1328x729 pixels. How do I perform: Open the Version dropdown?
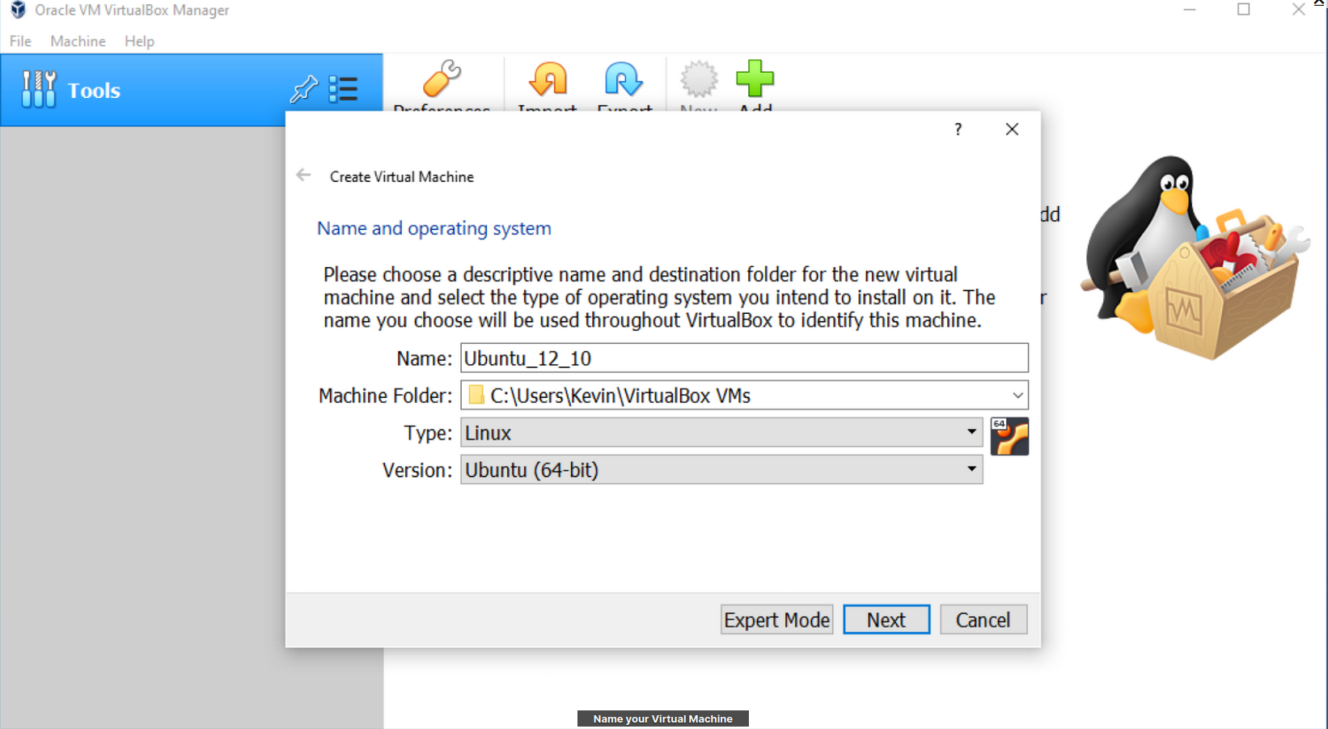pos(971,469)
